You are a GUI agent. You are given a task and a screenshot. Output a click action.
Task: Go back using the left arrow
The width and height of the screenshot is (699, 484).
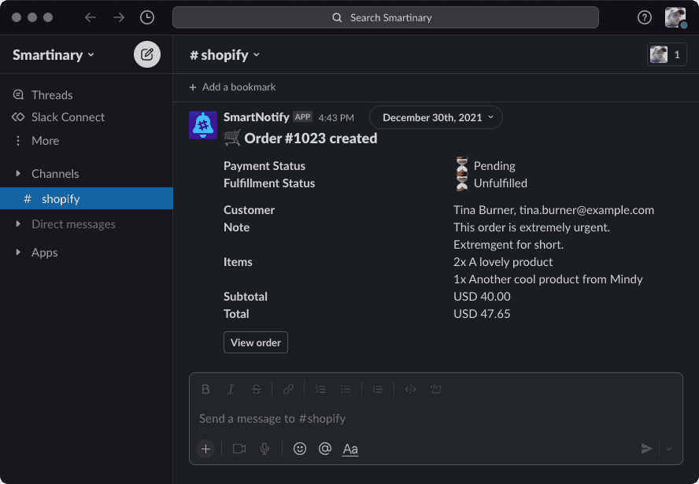90,17
